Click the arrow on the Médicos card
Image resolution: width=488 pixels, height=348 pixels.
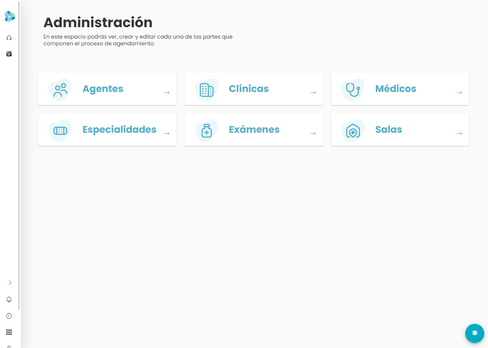click(459, 92)
